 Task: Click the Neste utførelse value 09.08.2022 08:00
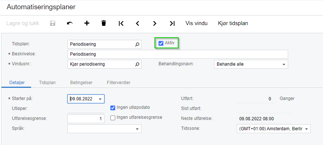pyautogui.click(x=256, y=119)
